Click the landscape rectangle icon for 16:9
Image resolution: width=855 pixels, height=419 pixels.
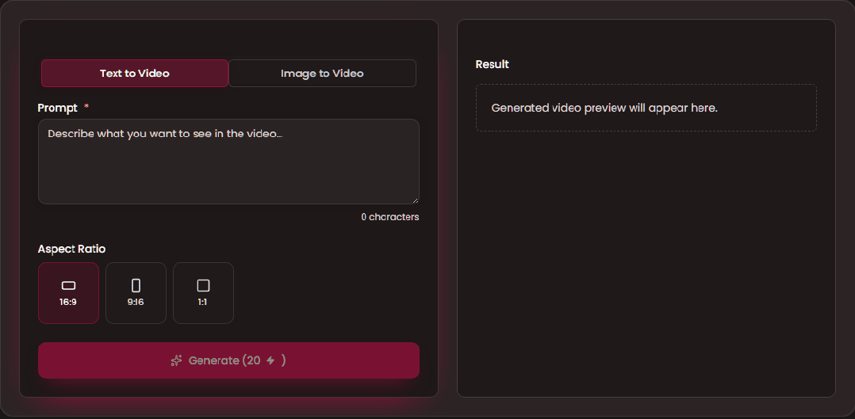pos(68,285)
